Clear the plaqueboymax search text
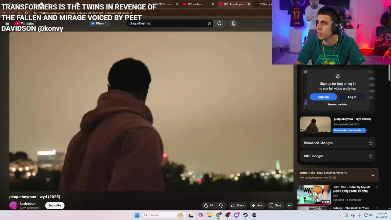The height and width of the screenshot is (220, 391). 210,24
